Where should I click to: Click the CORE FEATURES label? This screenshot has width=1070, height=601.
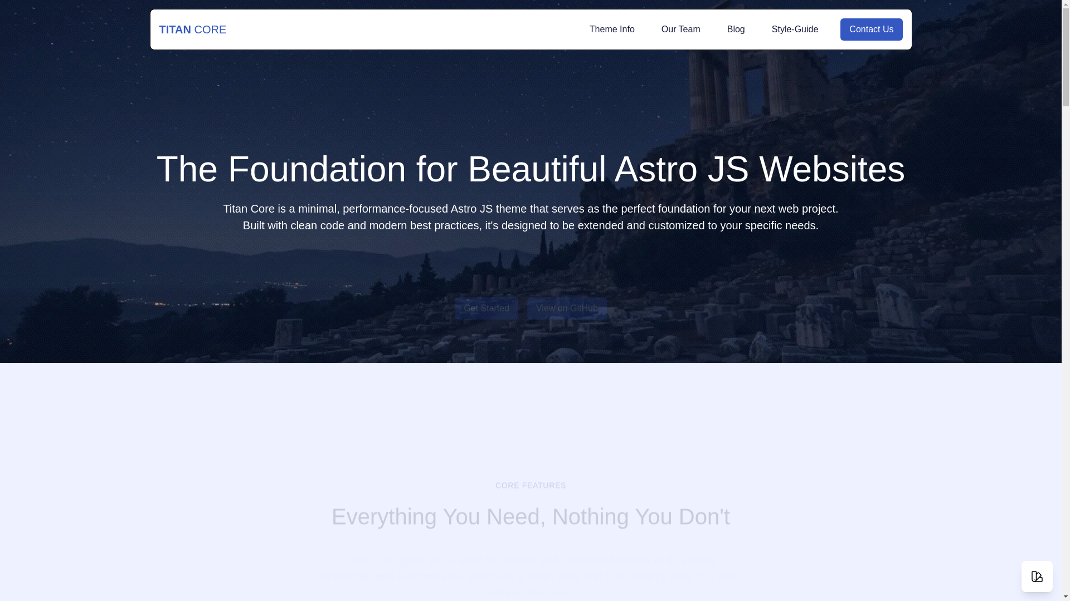click(x=531, y=485)
